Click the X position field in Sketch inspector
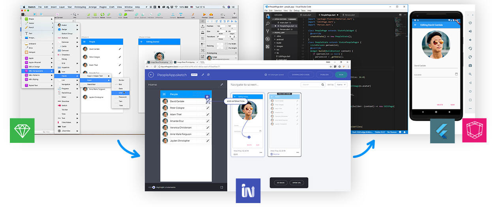The image size is (496, 207). click(x=221, y=26)
